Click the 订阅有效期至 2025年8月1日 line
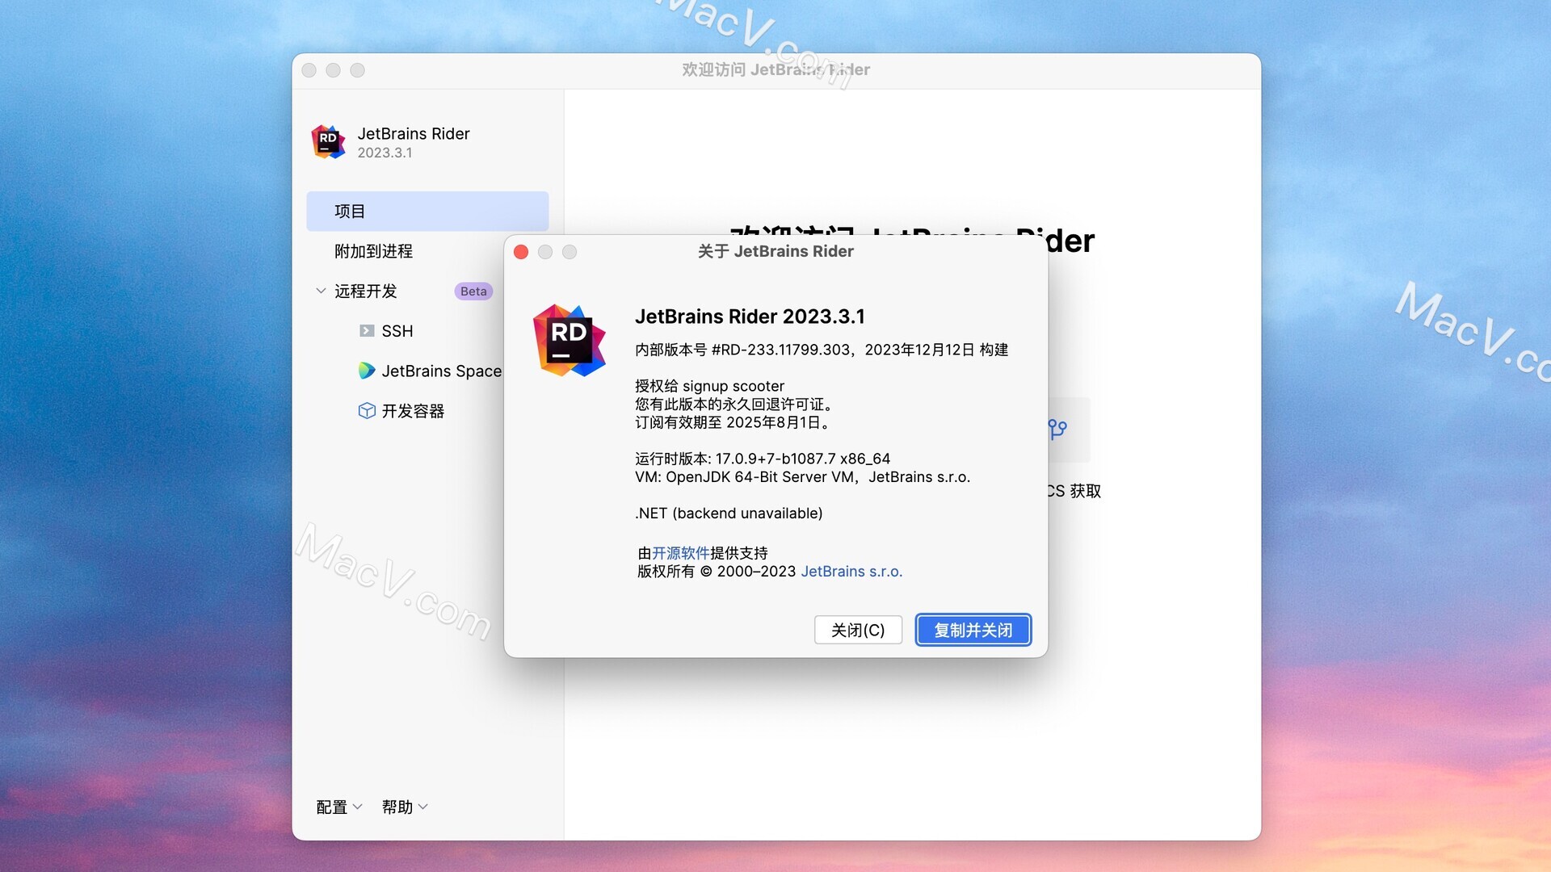Viewport: 1551px width, 872px height. point(733,422)
